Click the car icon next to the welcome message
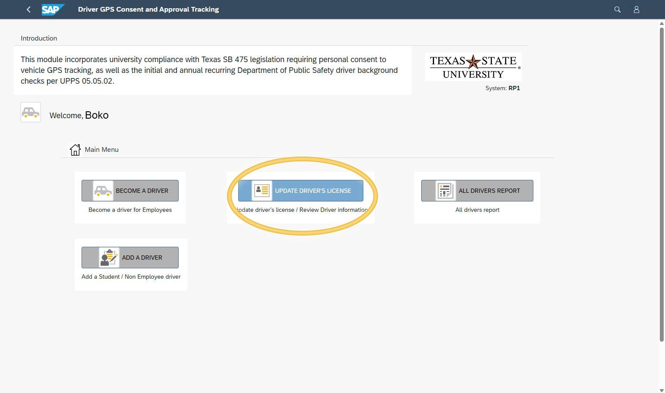Viewport: 665px width, 393px height. tap(30, 112)
